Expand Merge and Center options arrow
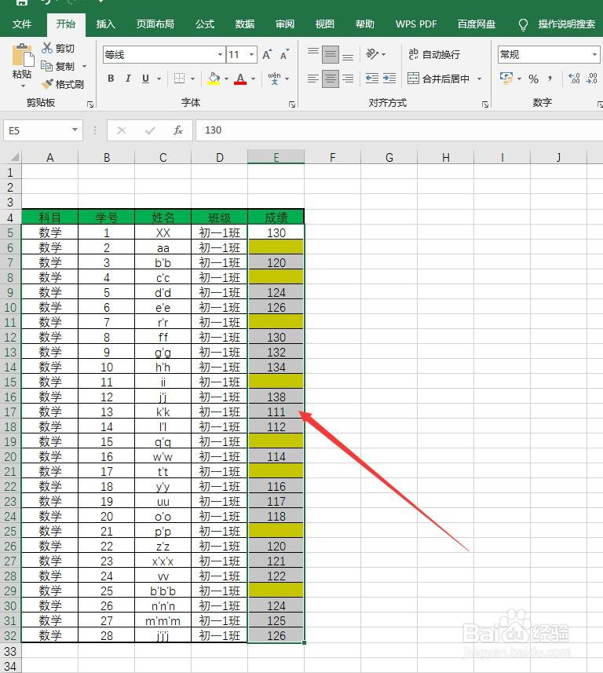Viewport: 603px width, 673px height. [479, 79]
